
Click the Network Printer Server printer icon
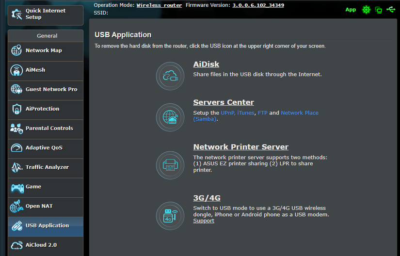pyautogui.click(x=170, y=165)
